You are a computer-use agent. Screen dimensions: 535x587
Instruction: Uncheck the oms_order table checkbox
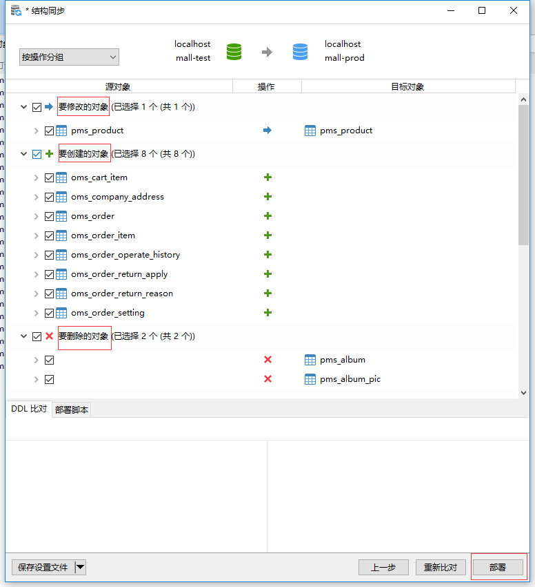pyautogui.click(x=49, y=216)
